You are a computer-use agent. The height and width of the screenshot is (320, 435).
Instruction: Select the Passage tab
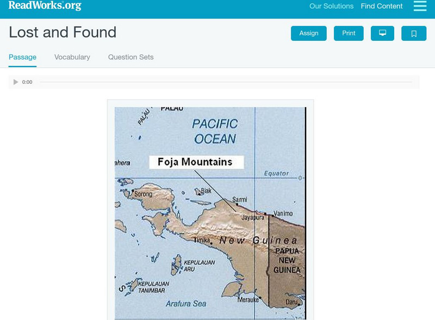pos(22,56)
